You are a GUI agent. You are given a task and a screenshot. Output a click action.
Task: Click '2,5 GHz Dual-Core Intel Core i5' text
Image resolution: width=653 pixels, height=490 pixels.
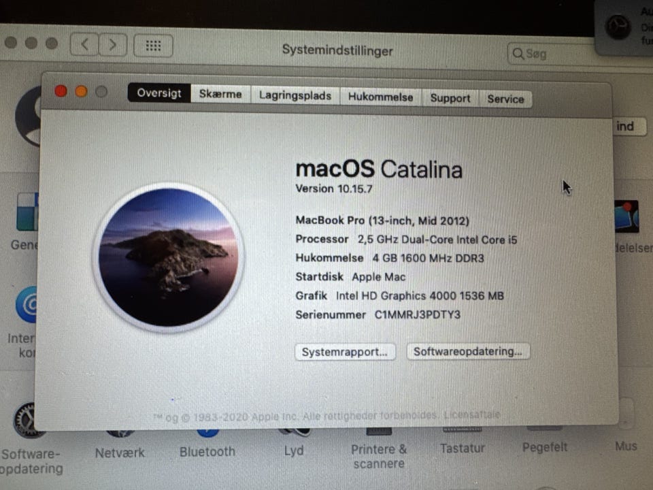pyautogui.click(x=437, y=240)
